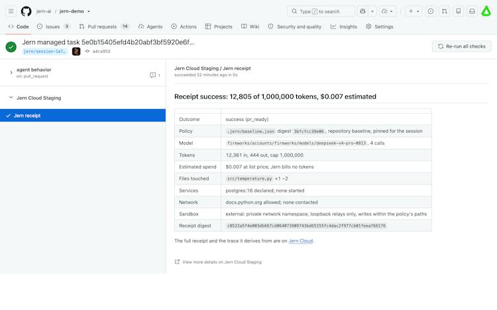Switch to the Actions tab
Image resolution: width=497 pixels, height=310 pixels.
184,26
